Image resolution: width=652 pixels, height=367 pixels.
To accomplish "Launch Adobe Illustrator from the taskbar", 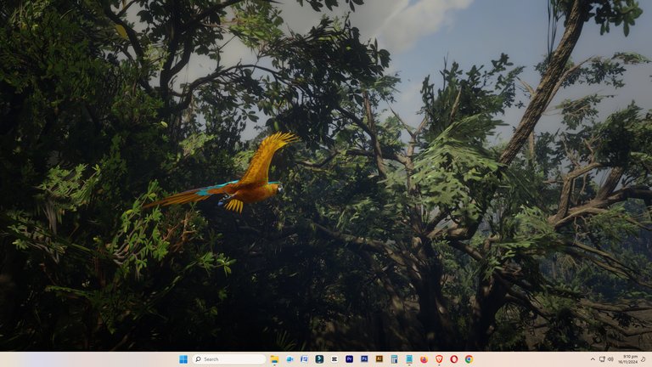I will pos(379,359).
